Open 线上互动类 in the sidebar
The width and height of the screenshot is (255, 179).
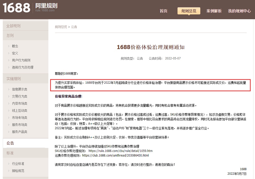pyautogui.click(x=19, y=110)
